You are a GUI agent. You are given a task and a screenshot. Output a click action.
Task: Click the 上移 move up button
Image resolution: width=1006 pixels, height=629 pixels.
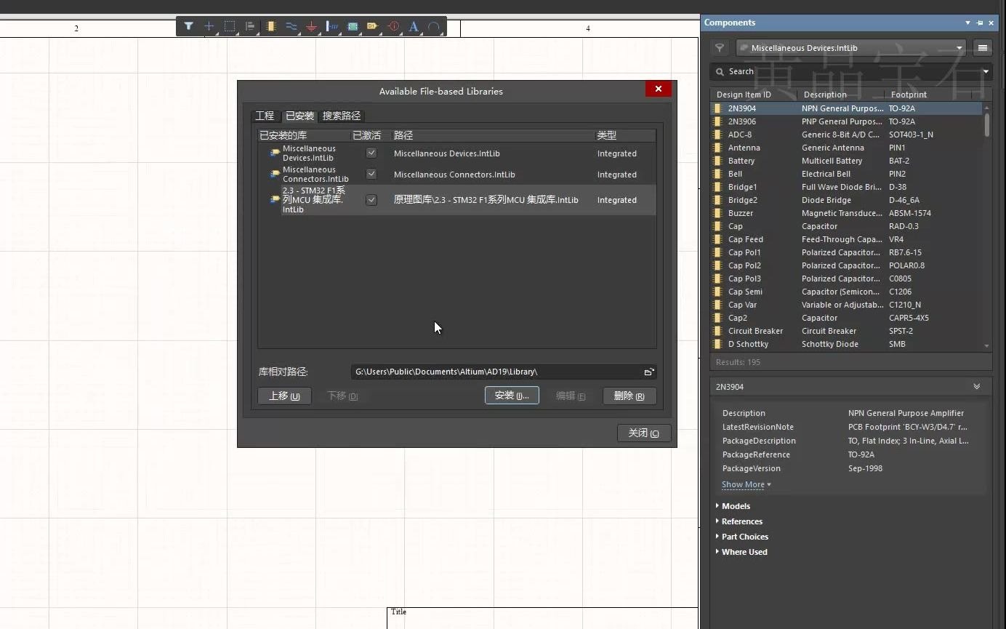click(284, 396)
